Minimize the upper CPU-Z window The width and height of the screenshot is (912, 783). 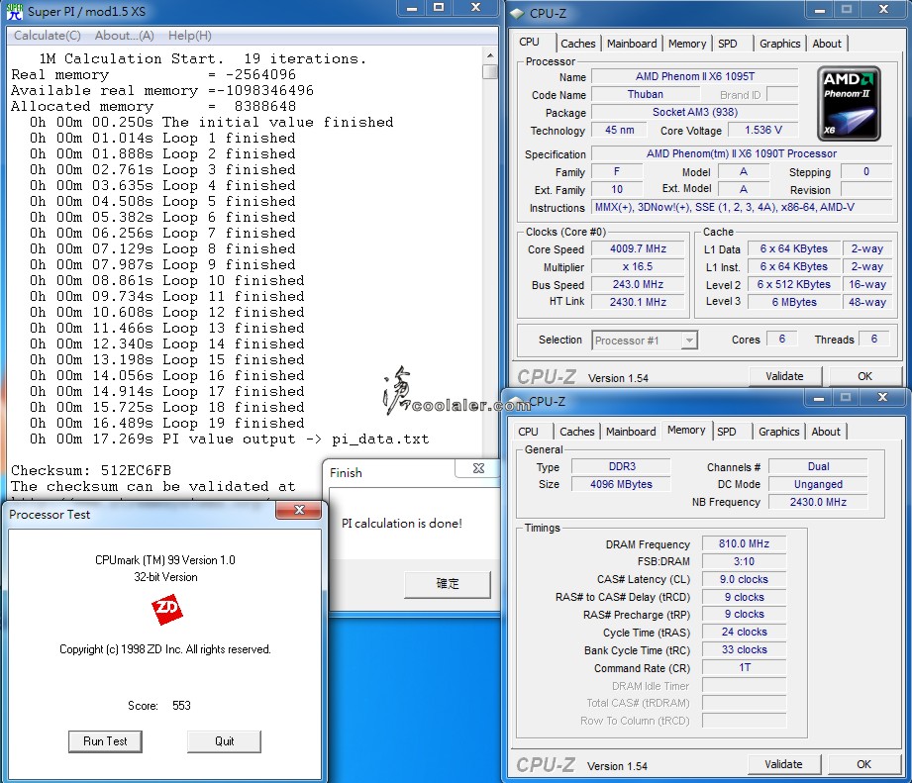[x=820, y=9]
